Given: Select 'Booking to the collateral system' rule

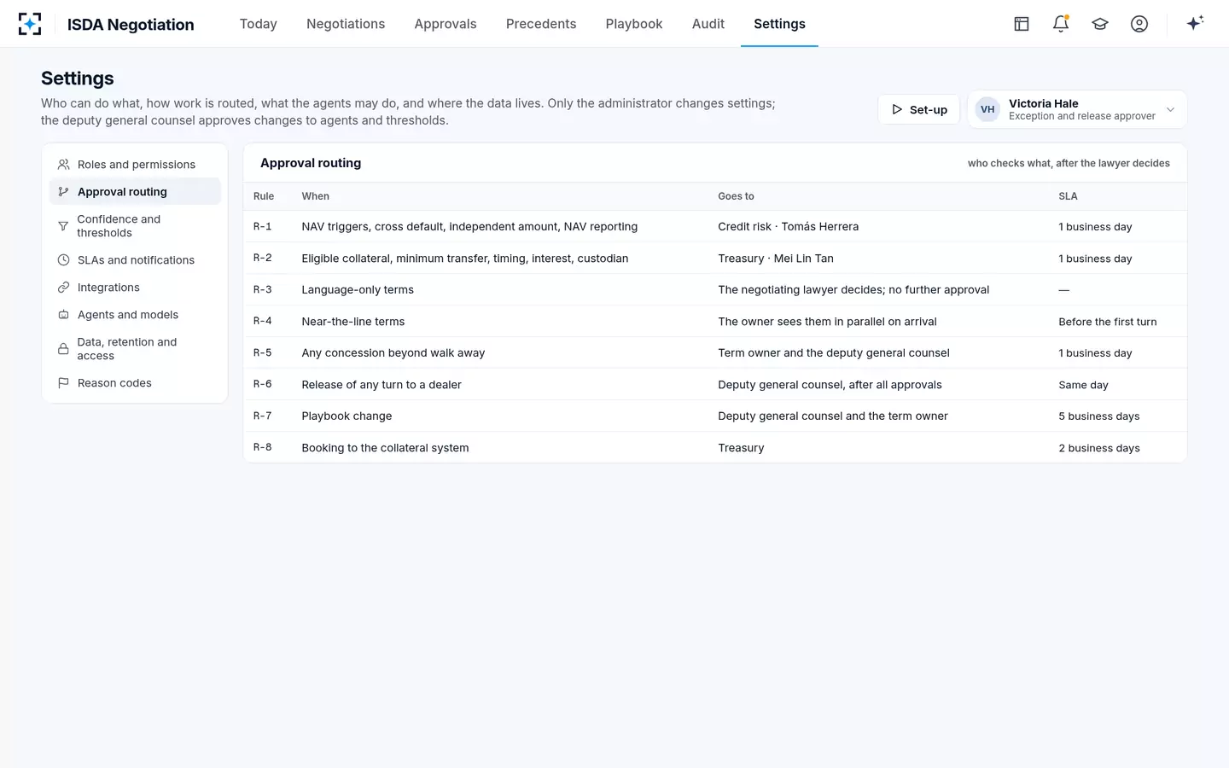Looking at the screenshot, I should (385, 448).
